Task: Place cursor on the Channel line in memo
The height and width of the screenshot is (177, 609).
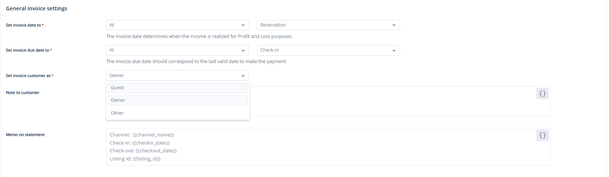Action: click(x=142, y=135)
